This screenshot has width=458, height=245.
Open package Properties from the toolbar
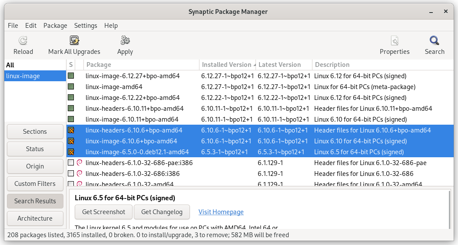pyautogui.click(x=395, y=41)
